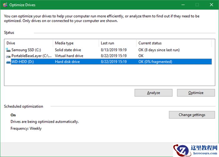This screenshot has height=157, width=219.
Task: Click the 8/13/2019 19:19 last run cell
Action: [114, 50]
